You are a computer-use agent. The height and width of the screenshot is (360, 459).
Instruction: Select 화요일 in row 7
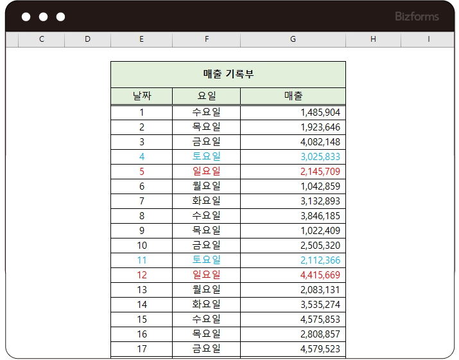pyautogui.click(x=206, y=201)
